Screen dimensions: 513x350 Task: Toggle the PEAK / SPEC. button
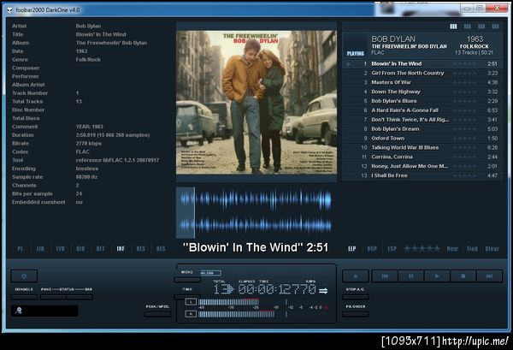tap(157, 314)
